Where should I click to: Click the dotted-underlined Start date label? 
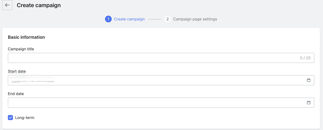pyautogui.click(x=17, y=71)
